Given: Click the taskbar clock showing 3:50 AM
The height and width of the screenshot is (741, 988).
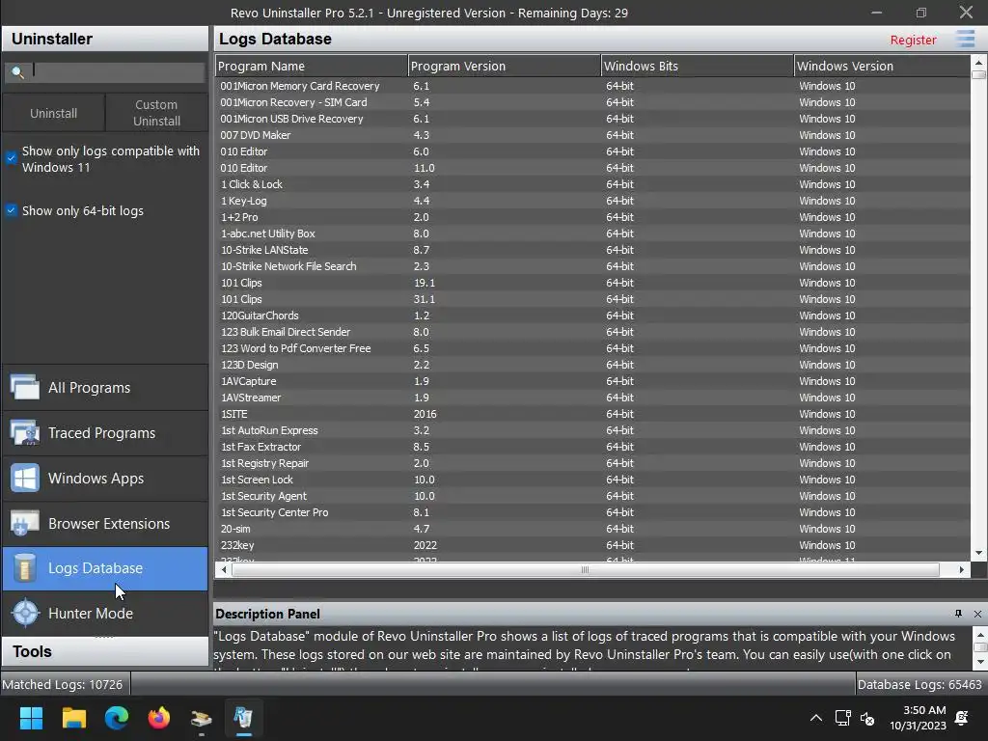Looking at the screenshot, I should click(x=919, y=718).
